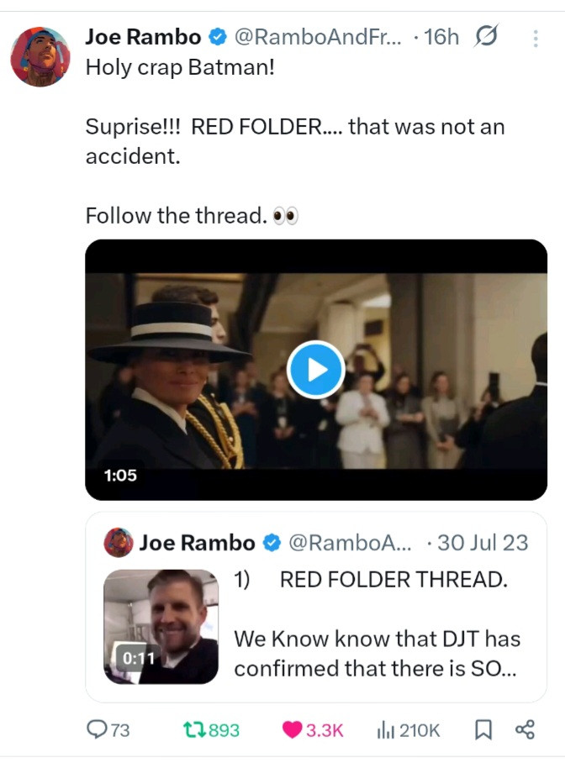
Task: Bookmark this tweet
Action: [x=483, y=729]
